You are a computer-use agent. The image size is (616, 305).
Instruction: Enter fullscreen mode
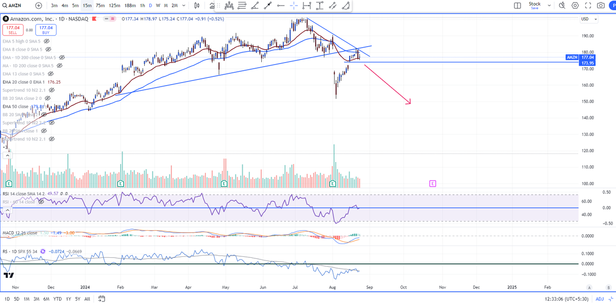[588, 5]
